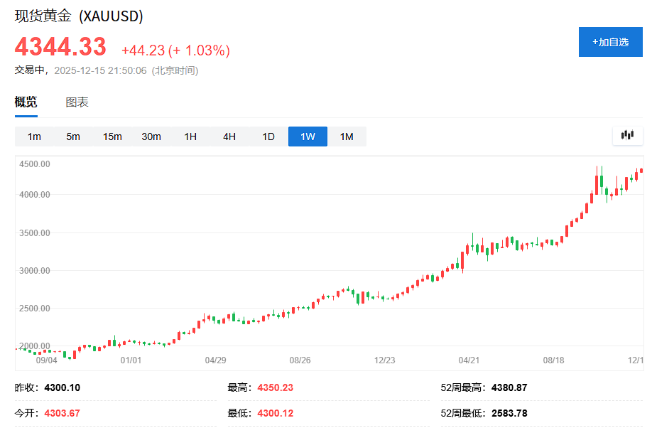Select the 4H timeframe

229,136
